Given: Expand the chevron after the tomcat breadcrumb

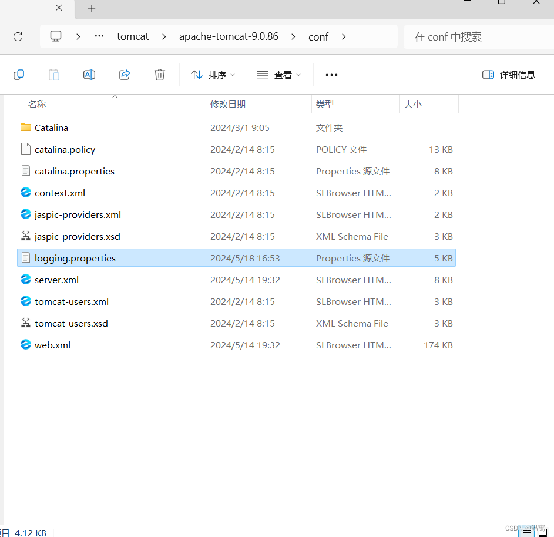Looking at the screenshot, I should pos(164,36).
